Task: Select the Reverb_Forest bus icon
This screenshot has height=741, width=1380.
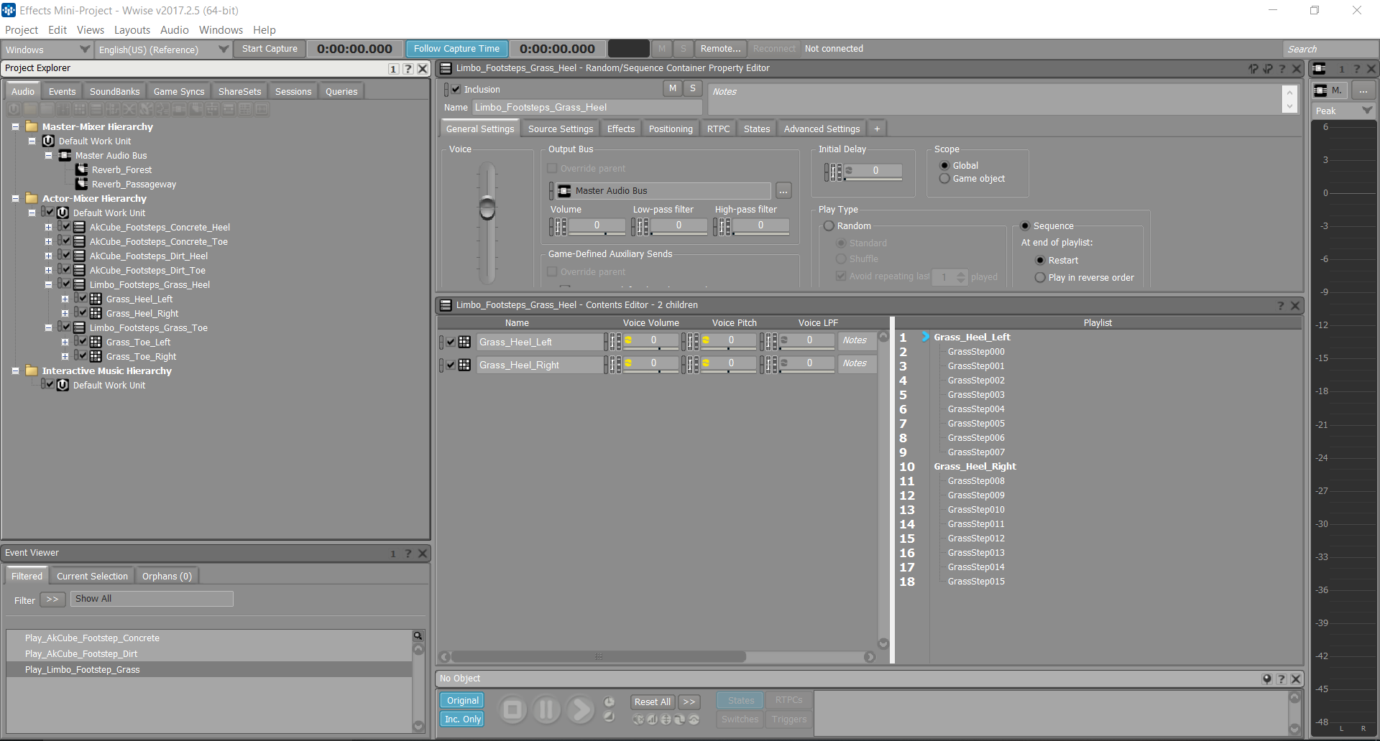Action: point(82,169)
